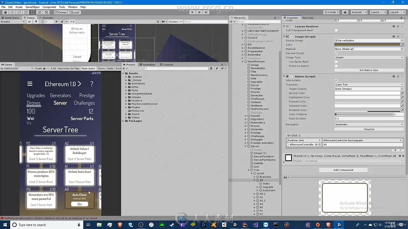Click the Search by Type icon in Project

coord(211,68)
